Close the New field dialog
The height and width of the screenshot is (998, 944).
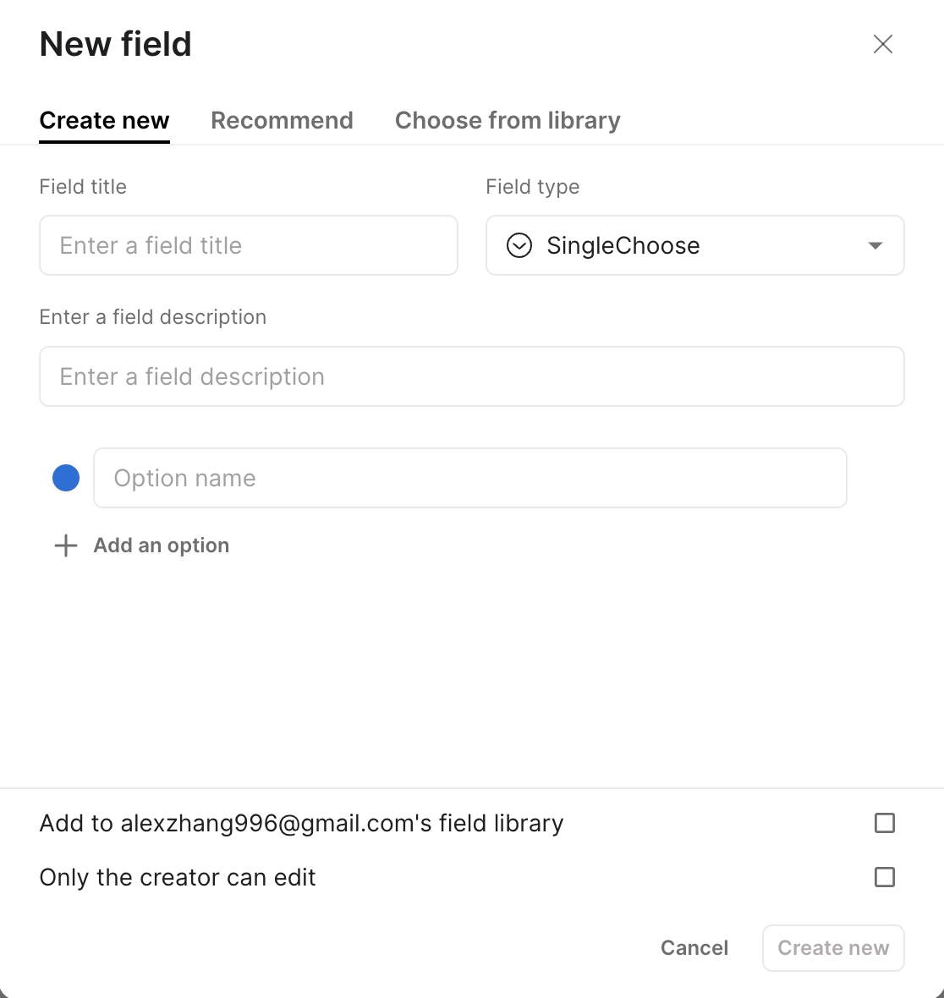(x=882, y=44)
